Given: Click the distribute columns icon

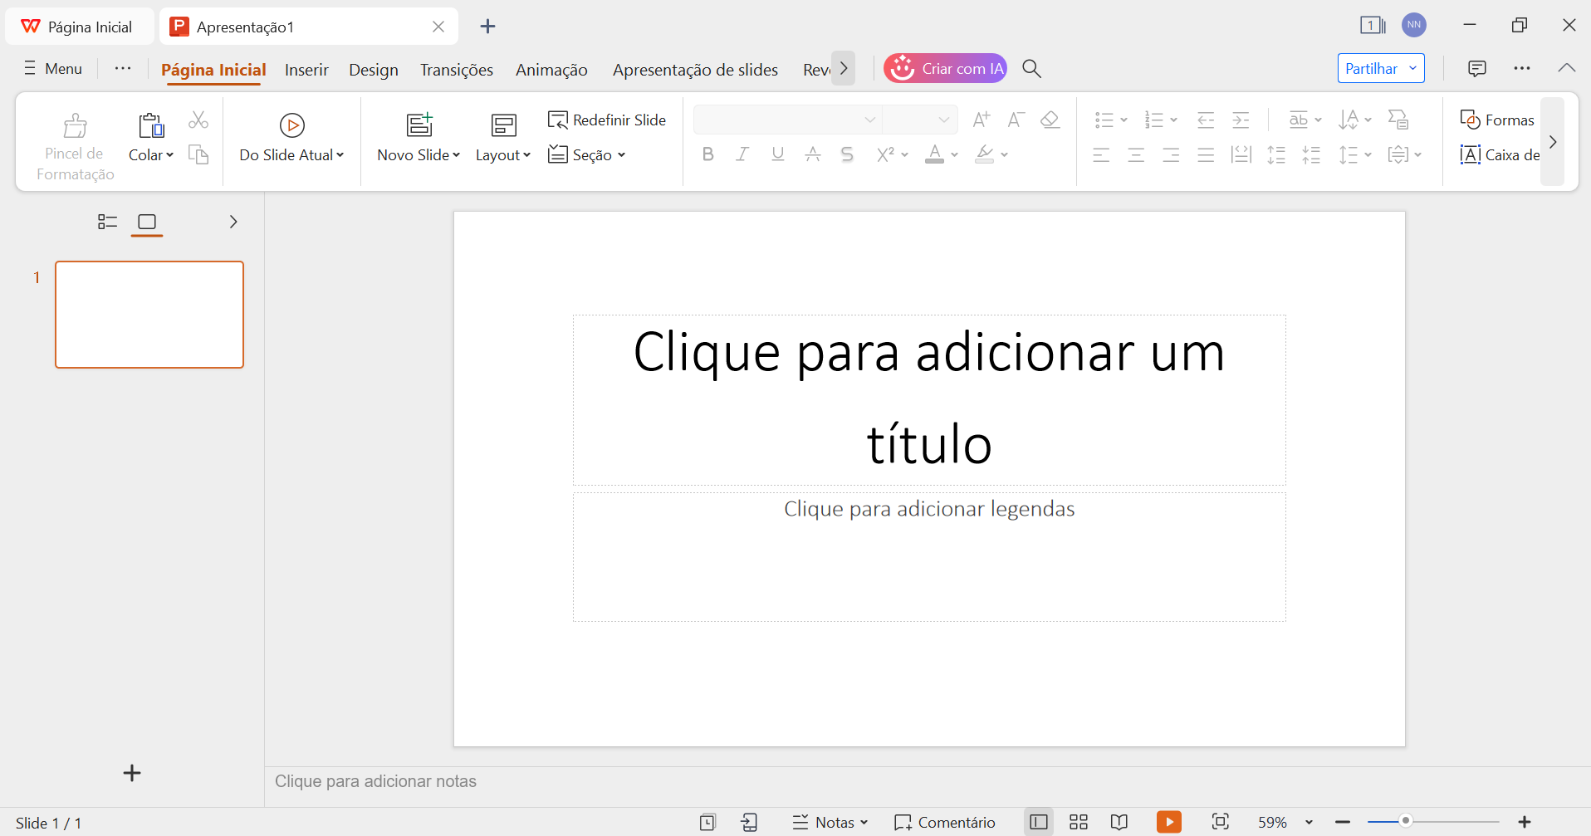Looking at the screenshot, I should click(1241, 154).
